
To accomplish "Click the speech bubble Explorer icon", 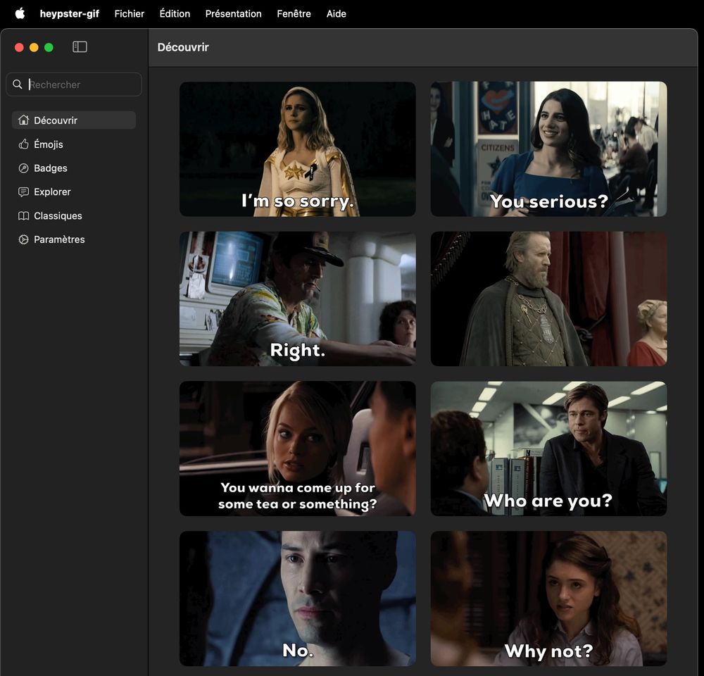I will pos(23,192).
